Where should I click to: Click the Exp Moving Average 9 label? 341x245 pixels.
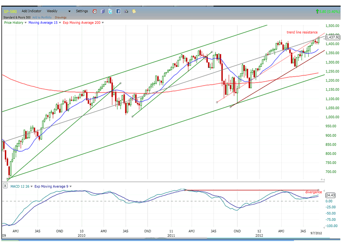click(x=51, y=186)
